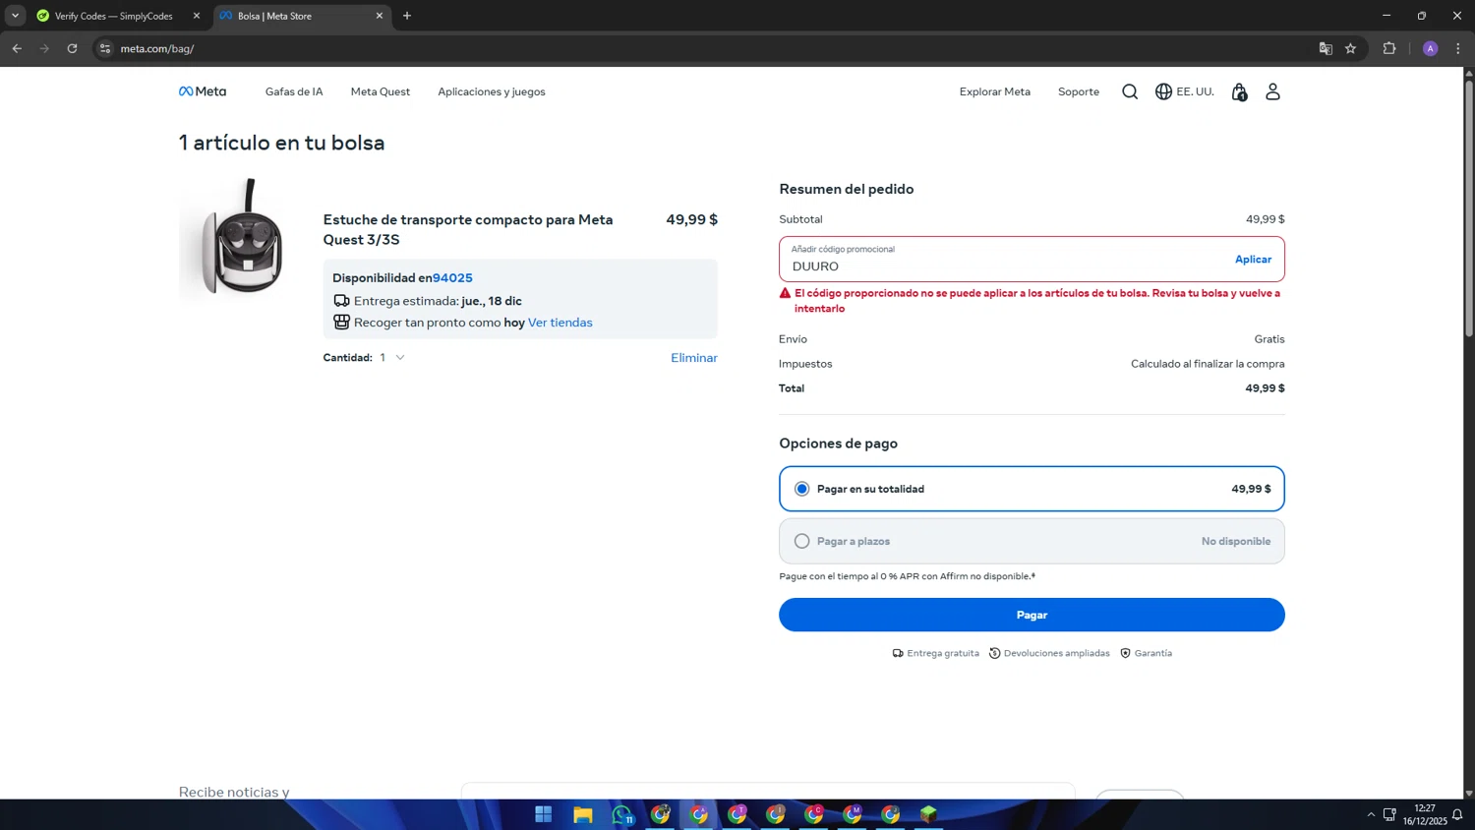
Task: Switch to the Bolsa | Meta Store tab
Action: pos(301,16)
